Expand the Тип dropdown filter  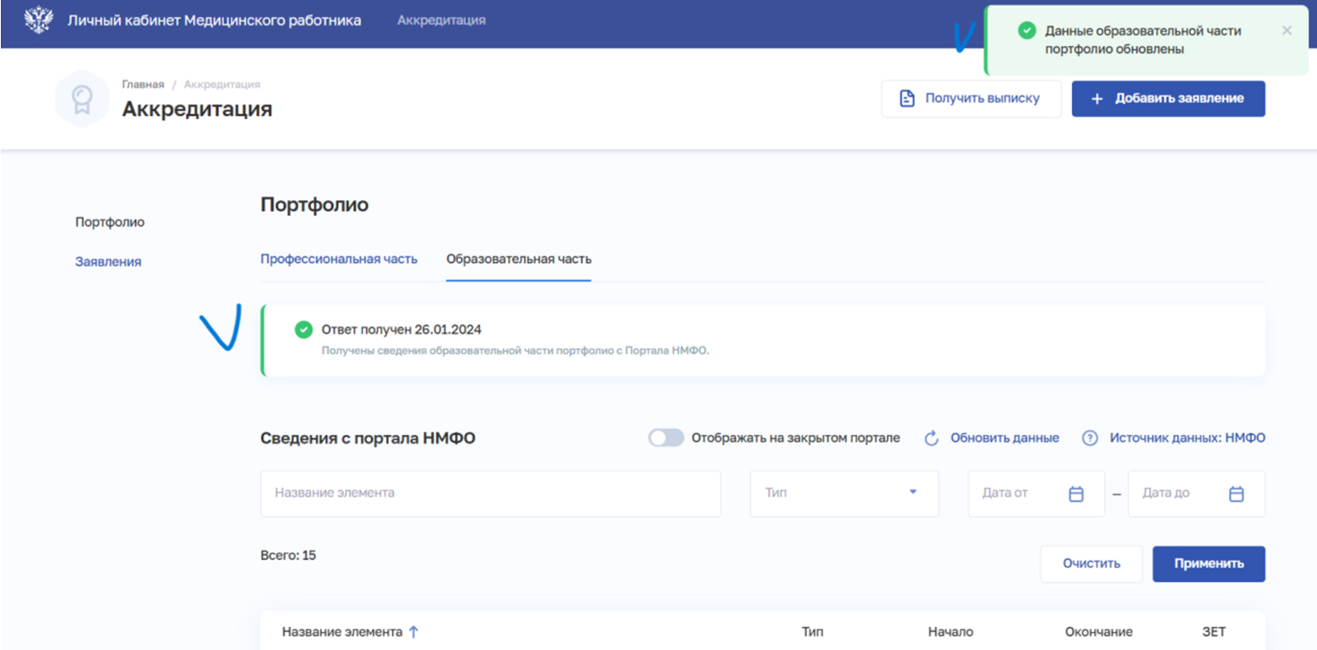[x=844, y=493]
